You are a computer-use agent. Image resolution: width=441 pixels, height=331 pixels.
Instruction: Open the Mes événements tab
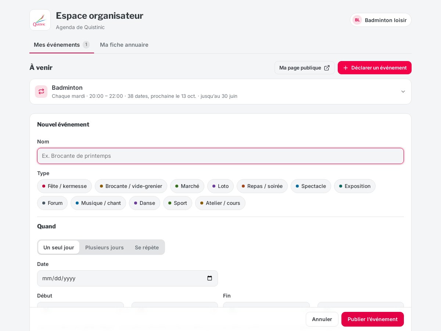click(62, 45)
